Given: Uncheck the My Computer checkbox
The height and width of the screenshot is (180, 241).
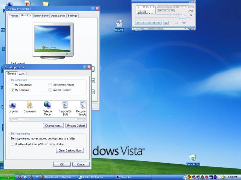Looking at the screenshot, I should click(13, 90).
